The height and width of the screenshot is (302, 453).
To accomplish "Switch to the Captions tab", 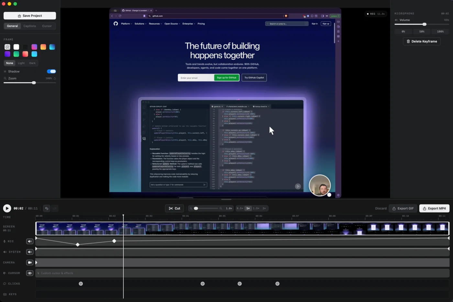I will coord(30,26).
